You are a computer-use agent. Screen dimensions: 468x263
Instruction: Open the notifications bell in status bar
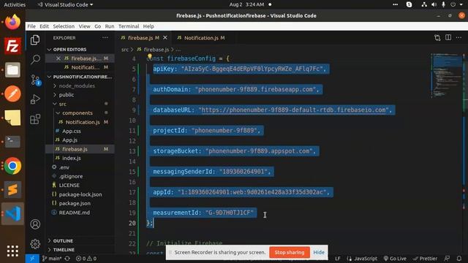click(x=459, y=259)
